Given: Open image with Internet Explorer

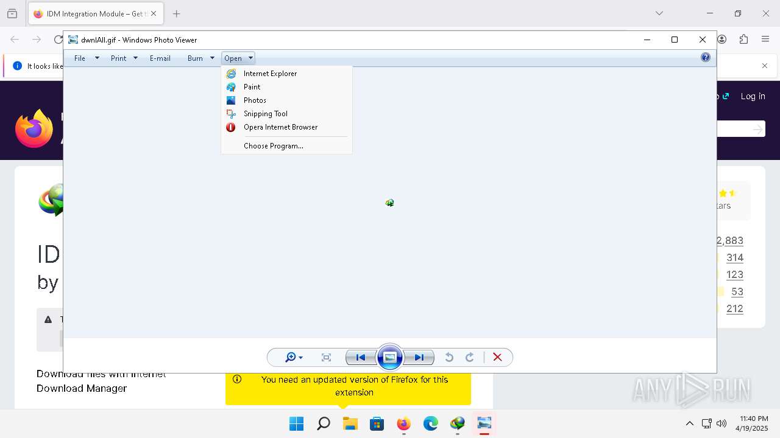Looking at the screenshot, I should (286, 74).
